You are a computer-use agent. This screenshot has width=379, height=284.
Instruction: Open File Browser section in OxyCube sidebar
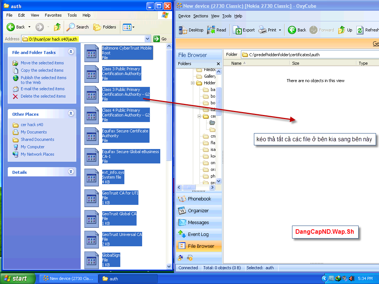tap(199, 246)
